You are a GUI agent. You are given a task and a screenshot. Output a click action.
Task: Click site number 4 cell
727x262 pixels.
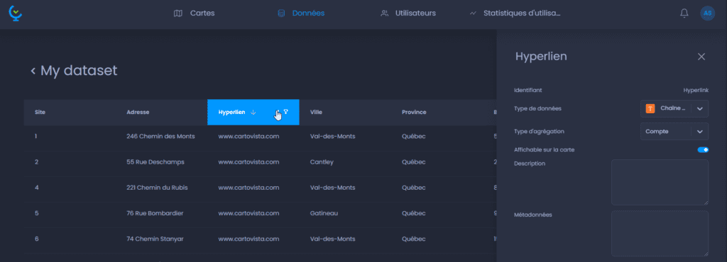(x=36, y=188)
